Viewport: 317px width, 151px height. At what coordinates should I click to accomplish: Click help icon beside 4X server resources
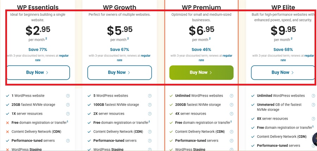(231, 114)
